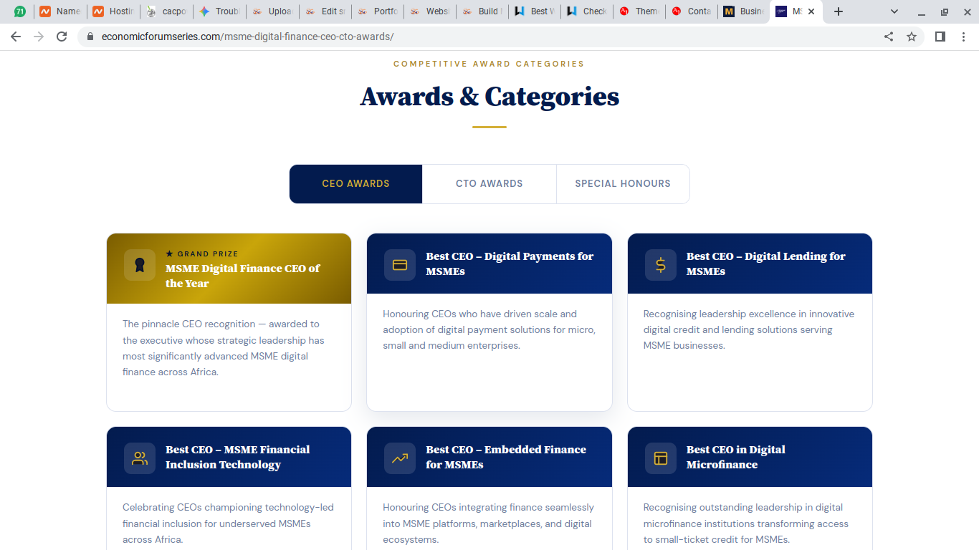Image resolution: width=979 pixels, height=550 pixels.
Task: Open MSME Digital Finance CEO of the Year card
Action: (x=229, y=322)
